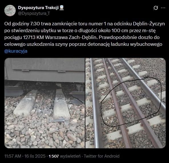Click the @Dyspozytura_T handle
The height and width of the screenshot is (163, 169).
click(34, 13)
